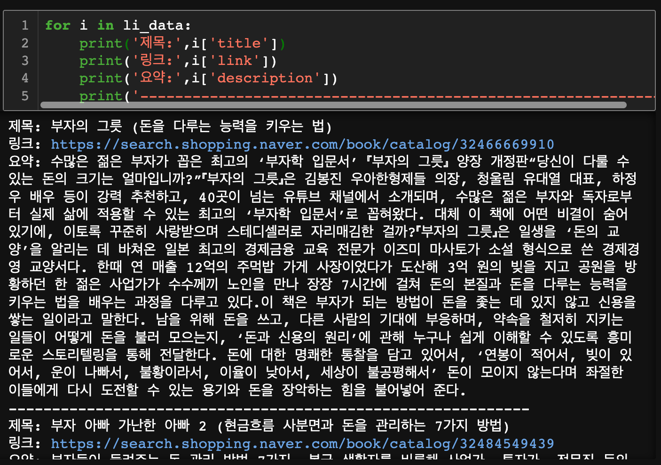
Task: Click the dashed separator line in the output
Action: coord(269,409)
